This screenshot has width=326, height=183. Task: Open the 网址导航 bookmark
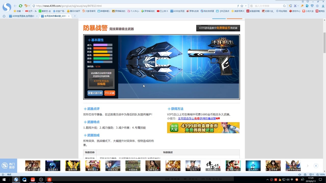pos(281,11)
